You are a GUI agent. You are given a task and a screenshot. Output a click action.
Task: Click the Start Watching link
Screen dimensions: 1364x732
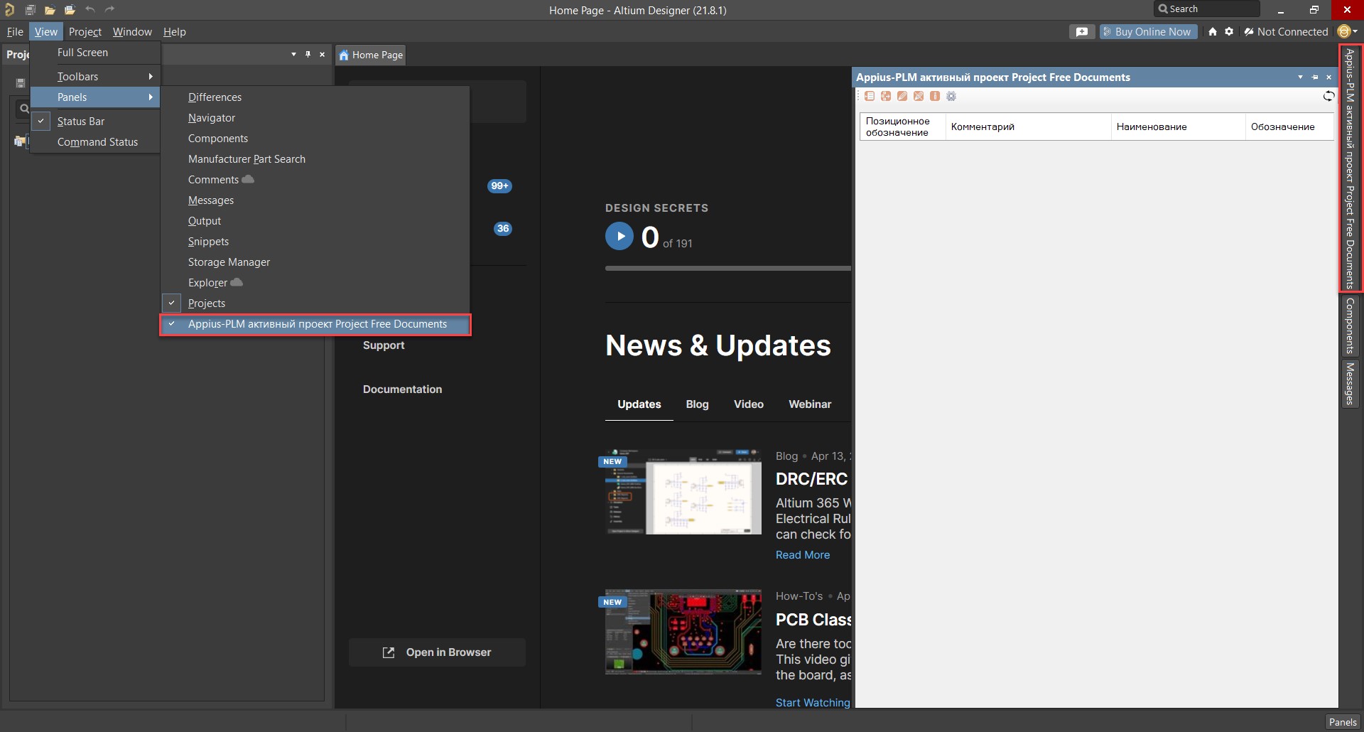[x=813, y=703]
